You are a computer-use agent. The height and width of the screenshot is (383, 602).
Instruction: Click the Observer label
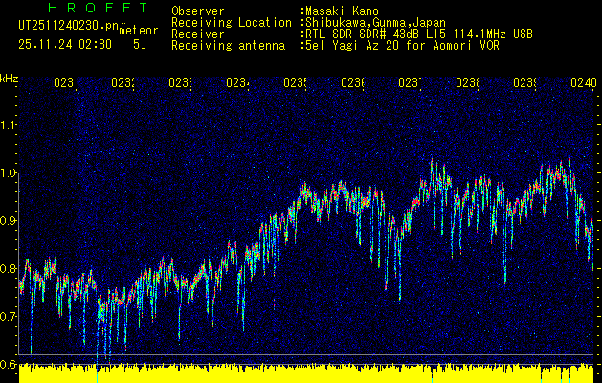pos(198,11)
